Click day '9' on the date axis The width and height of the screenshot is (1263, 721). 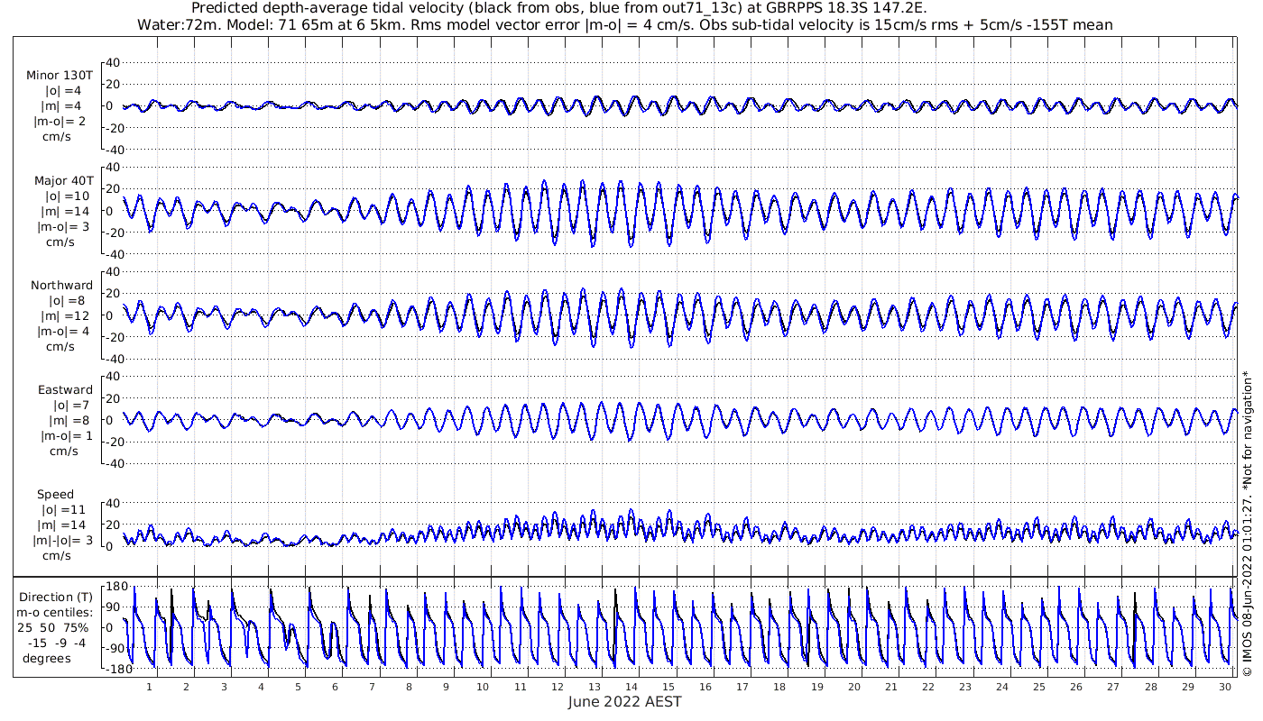coord(446,686)
